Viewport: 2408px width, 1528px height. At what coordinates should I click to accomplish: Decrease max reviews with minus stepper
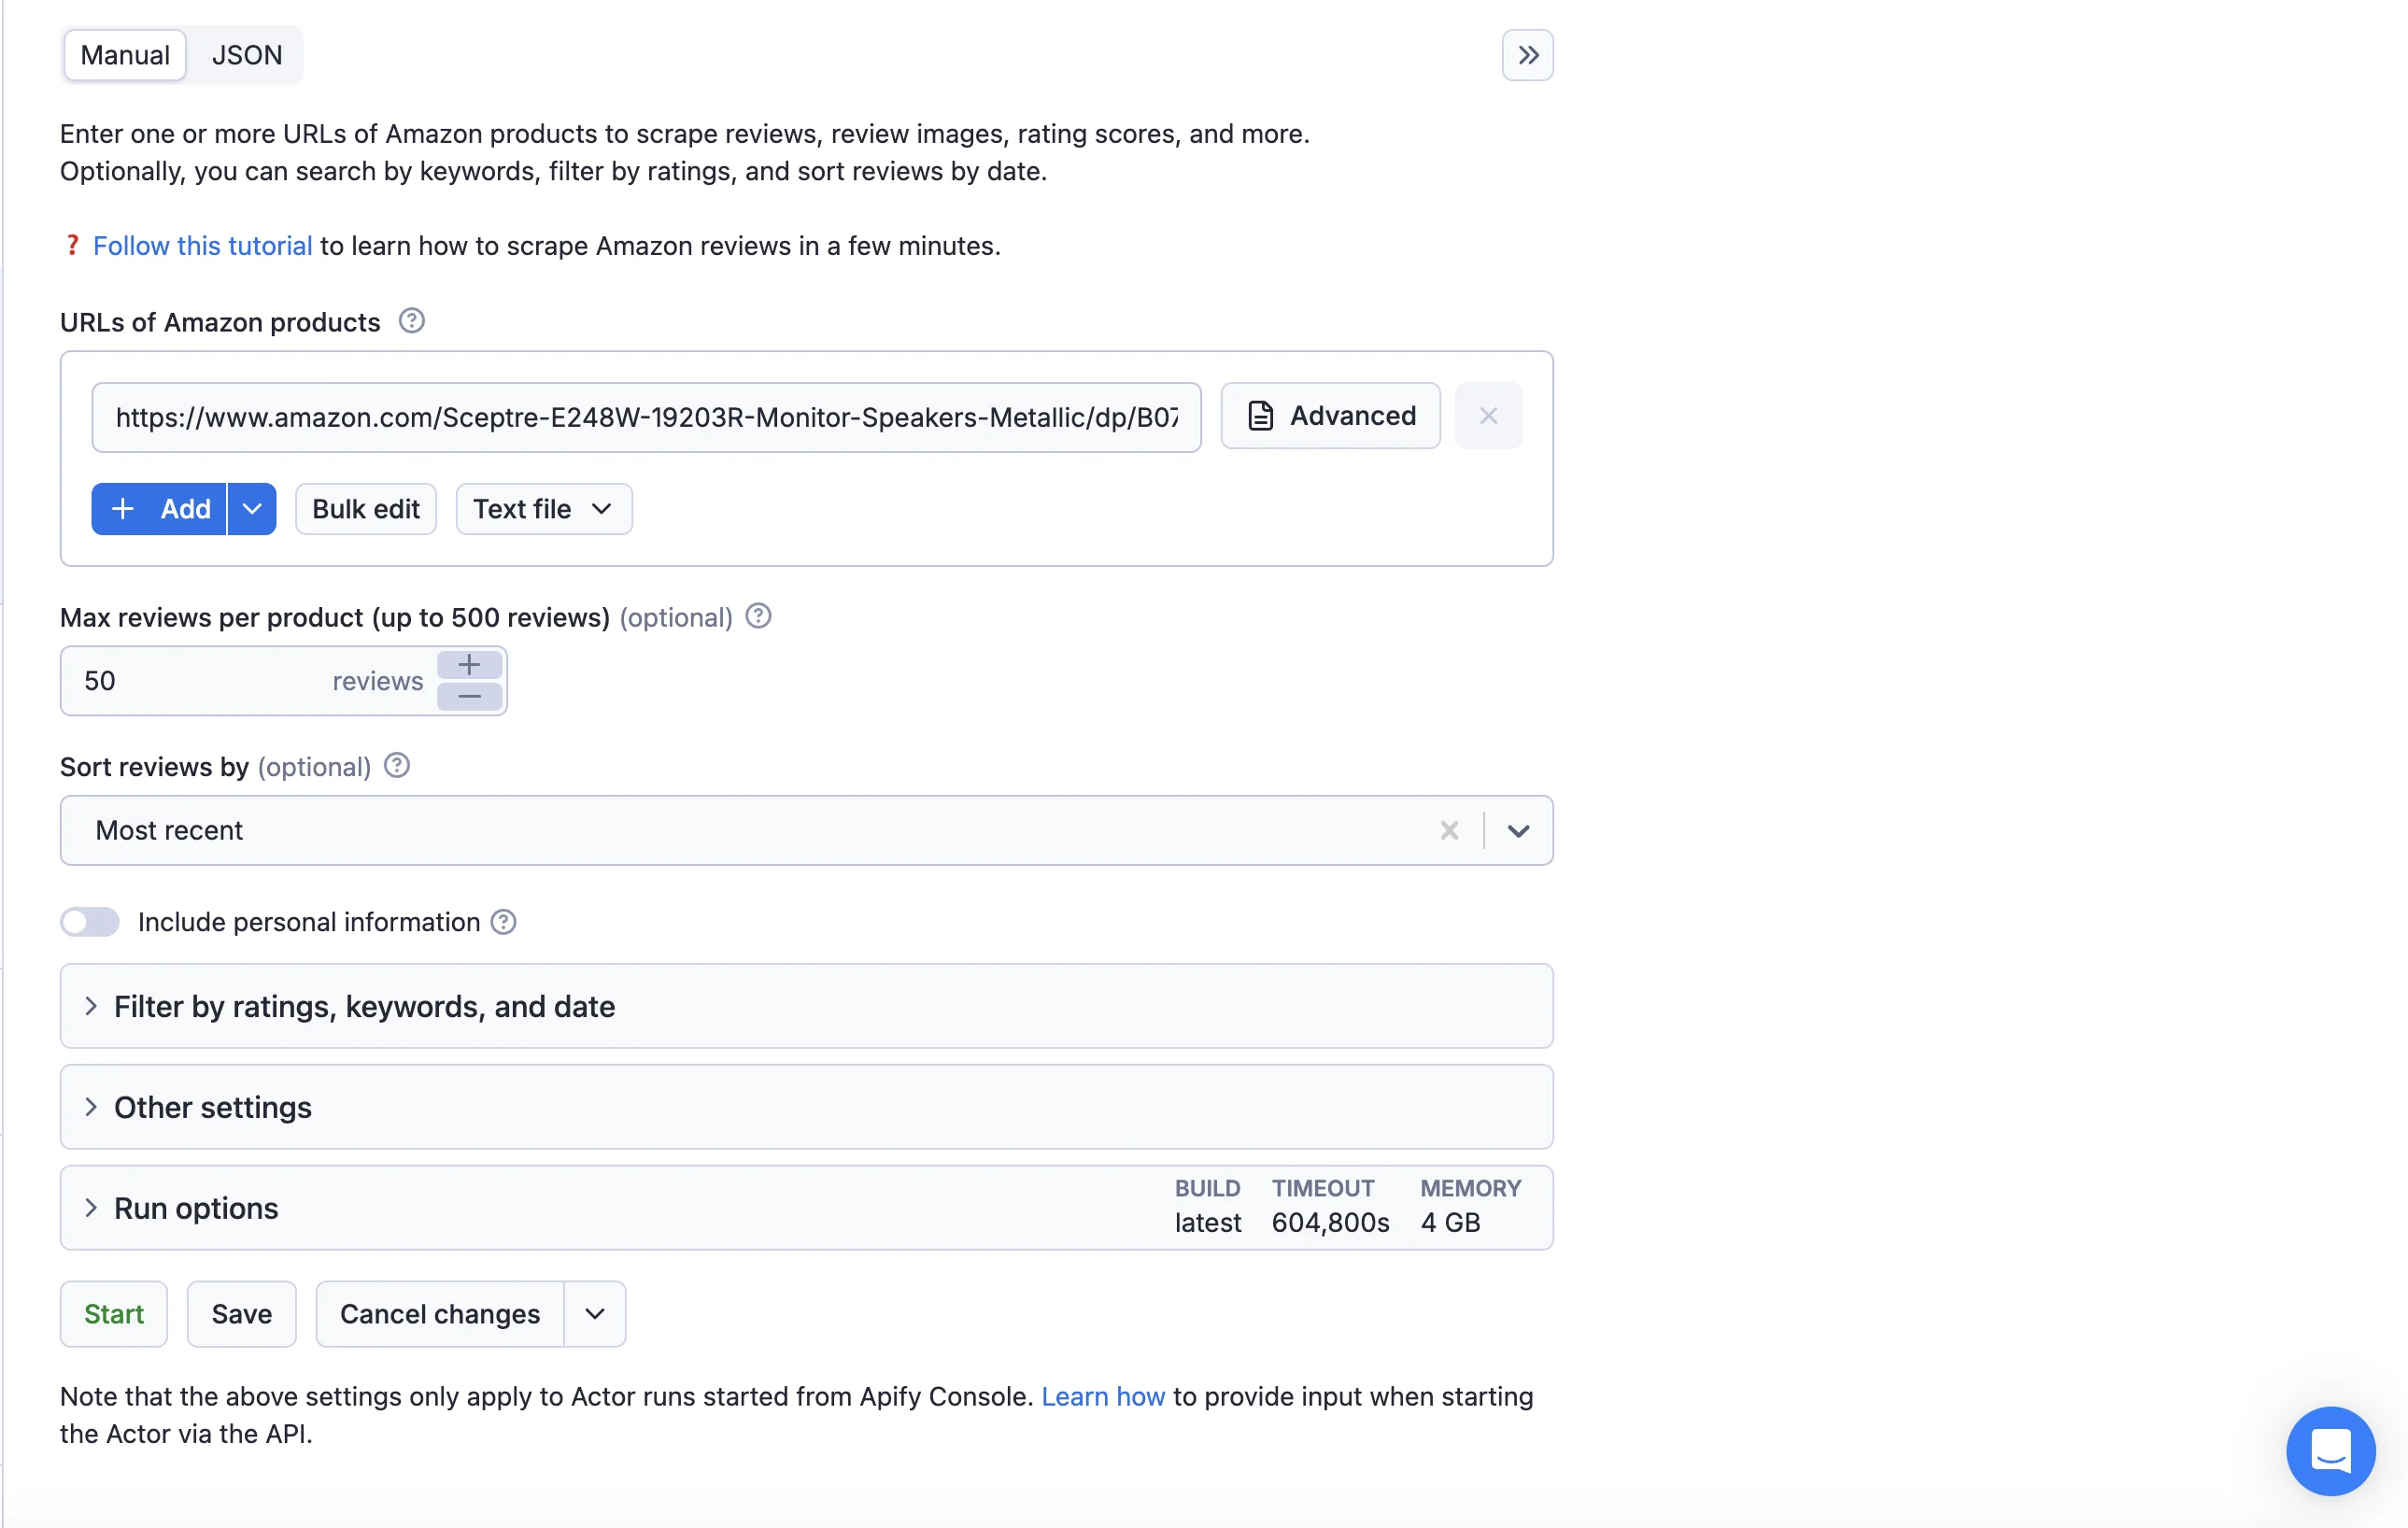coord(469,696)
